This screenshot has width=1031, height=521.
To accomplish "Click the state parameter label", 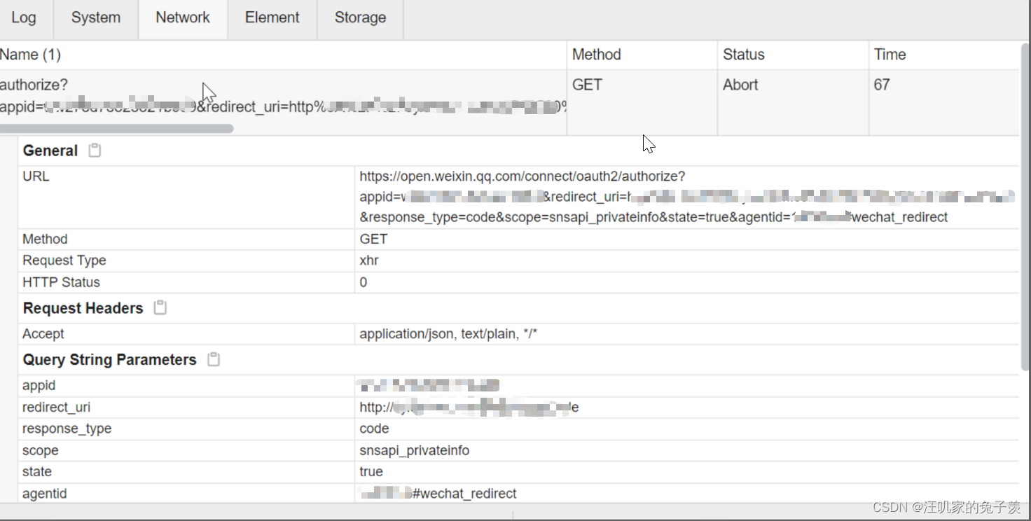I will 37,472.
